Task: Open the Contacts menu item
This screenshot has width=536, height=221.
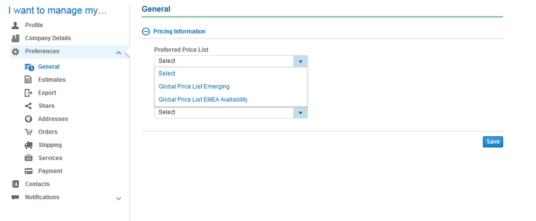Action: click(x=37, y=184)
